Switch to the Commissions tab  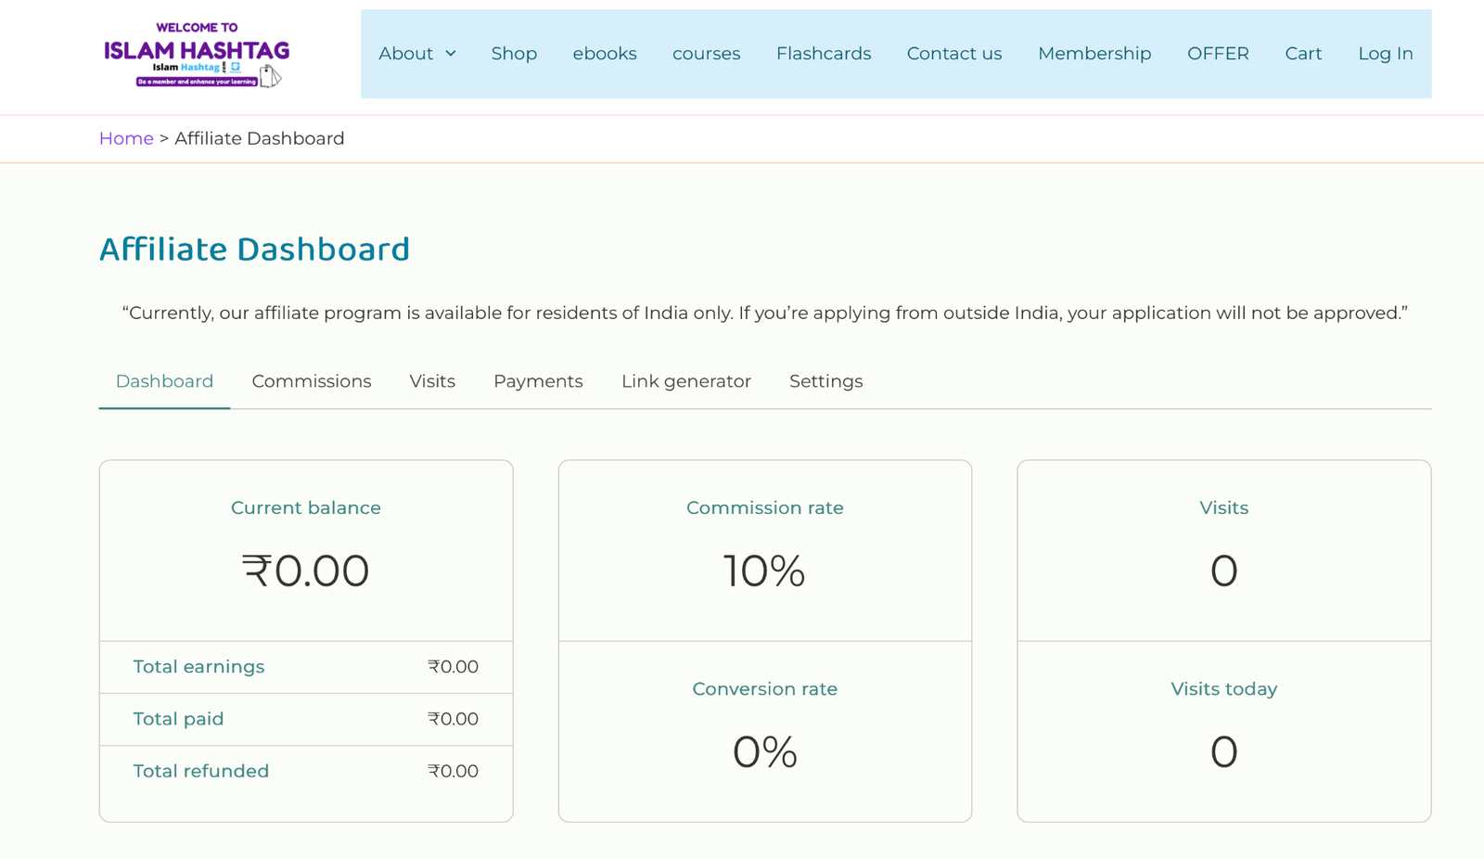312,381
